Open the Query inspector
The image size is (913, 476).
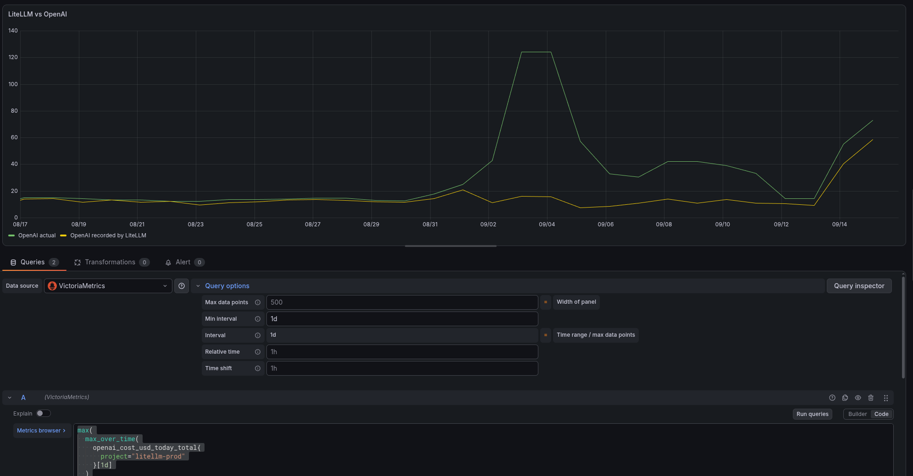coord(859,286)
